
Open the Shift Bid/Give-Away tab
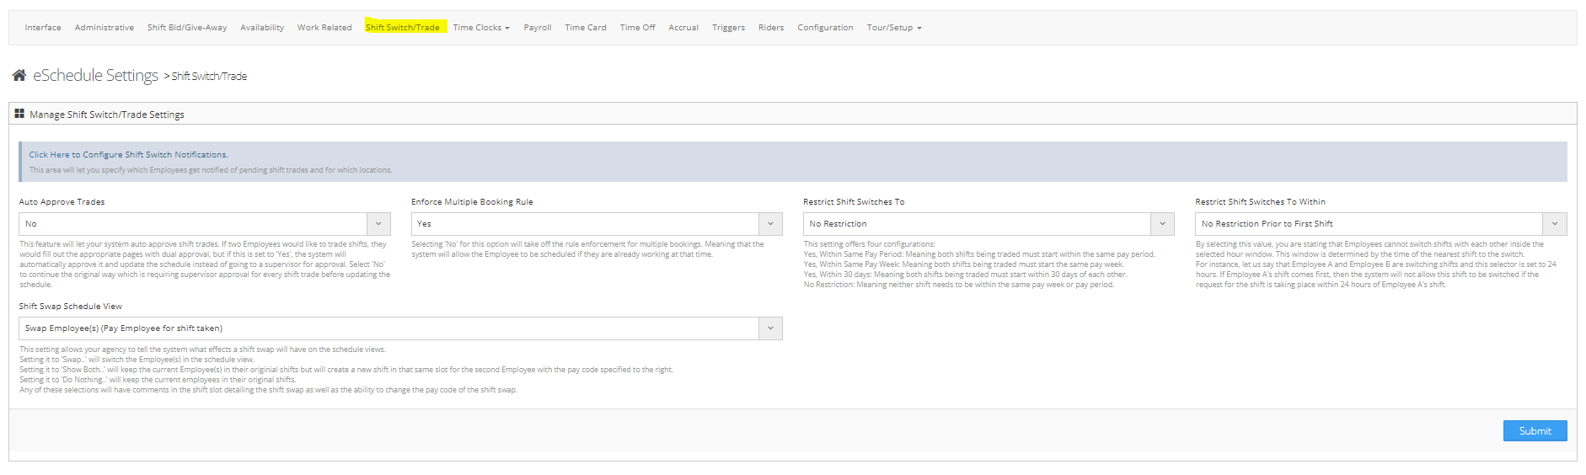187,28
